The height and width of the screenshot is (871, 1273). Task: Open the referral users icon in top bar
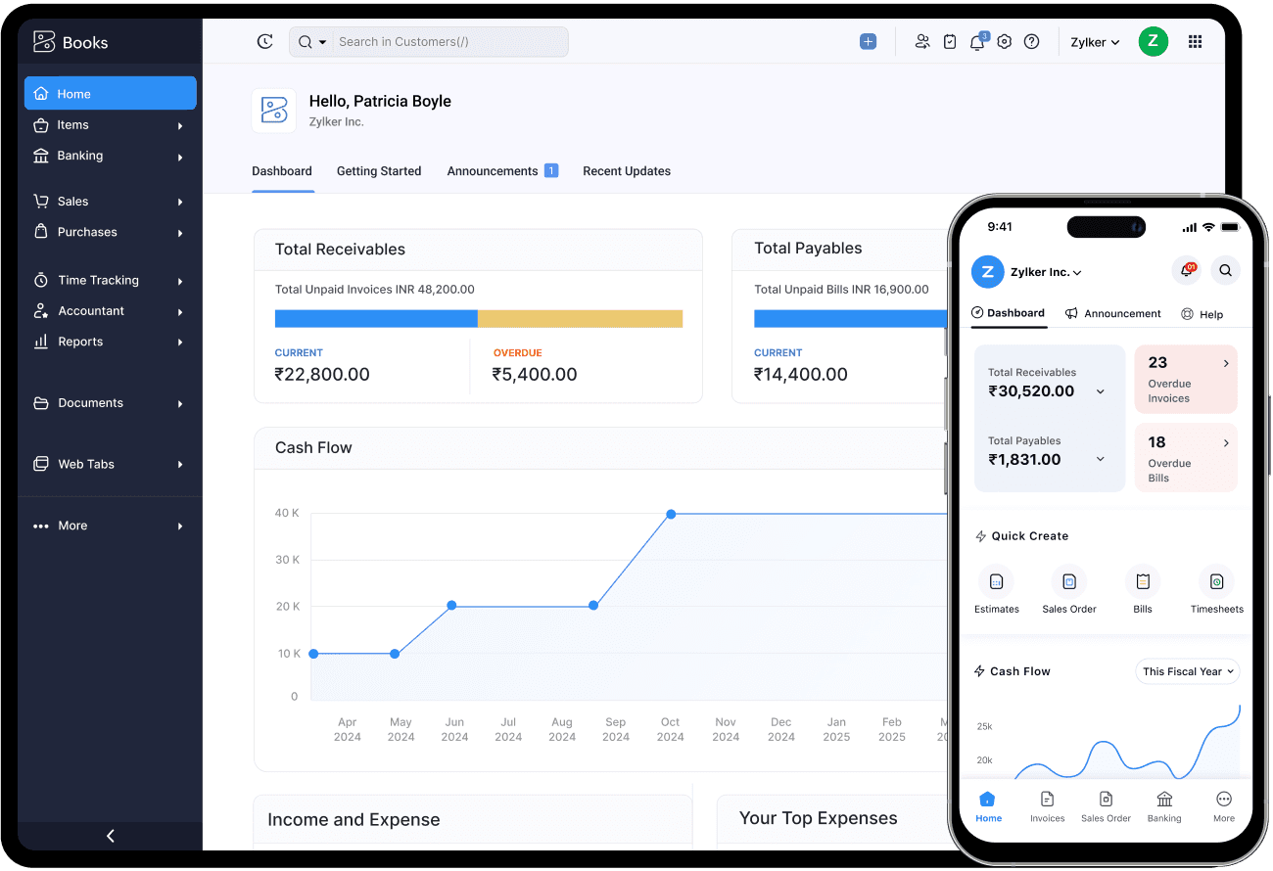tap(922, 42)
